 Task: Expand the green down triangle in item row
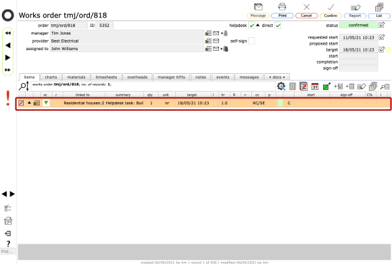[x=46, y=103]
